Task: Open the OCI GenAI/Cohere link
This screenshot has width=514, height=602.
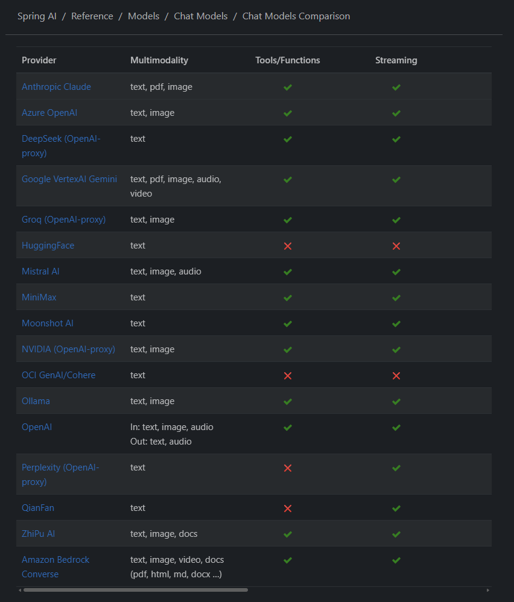Action: coord(59,375)
